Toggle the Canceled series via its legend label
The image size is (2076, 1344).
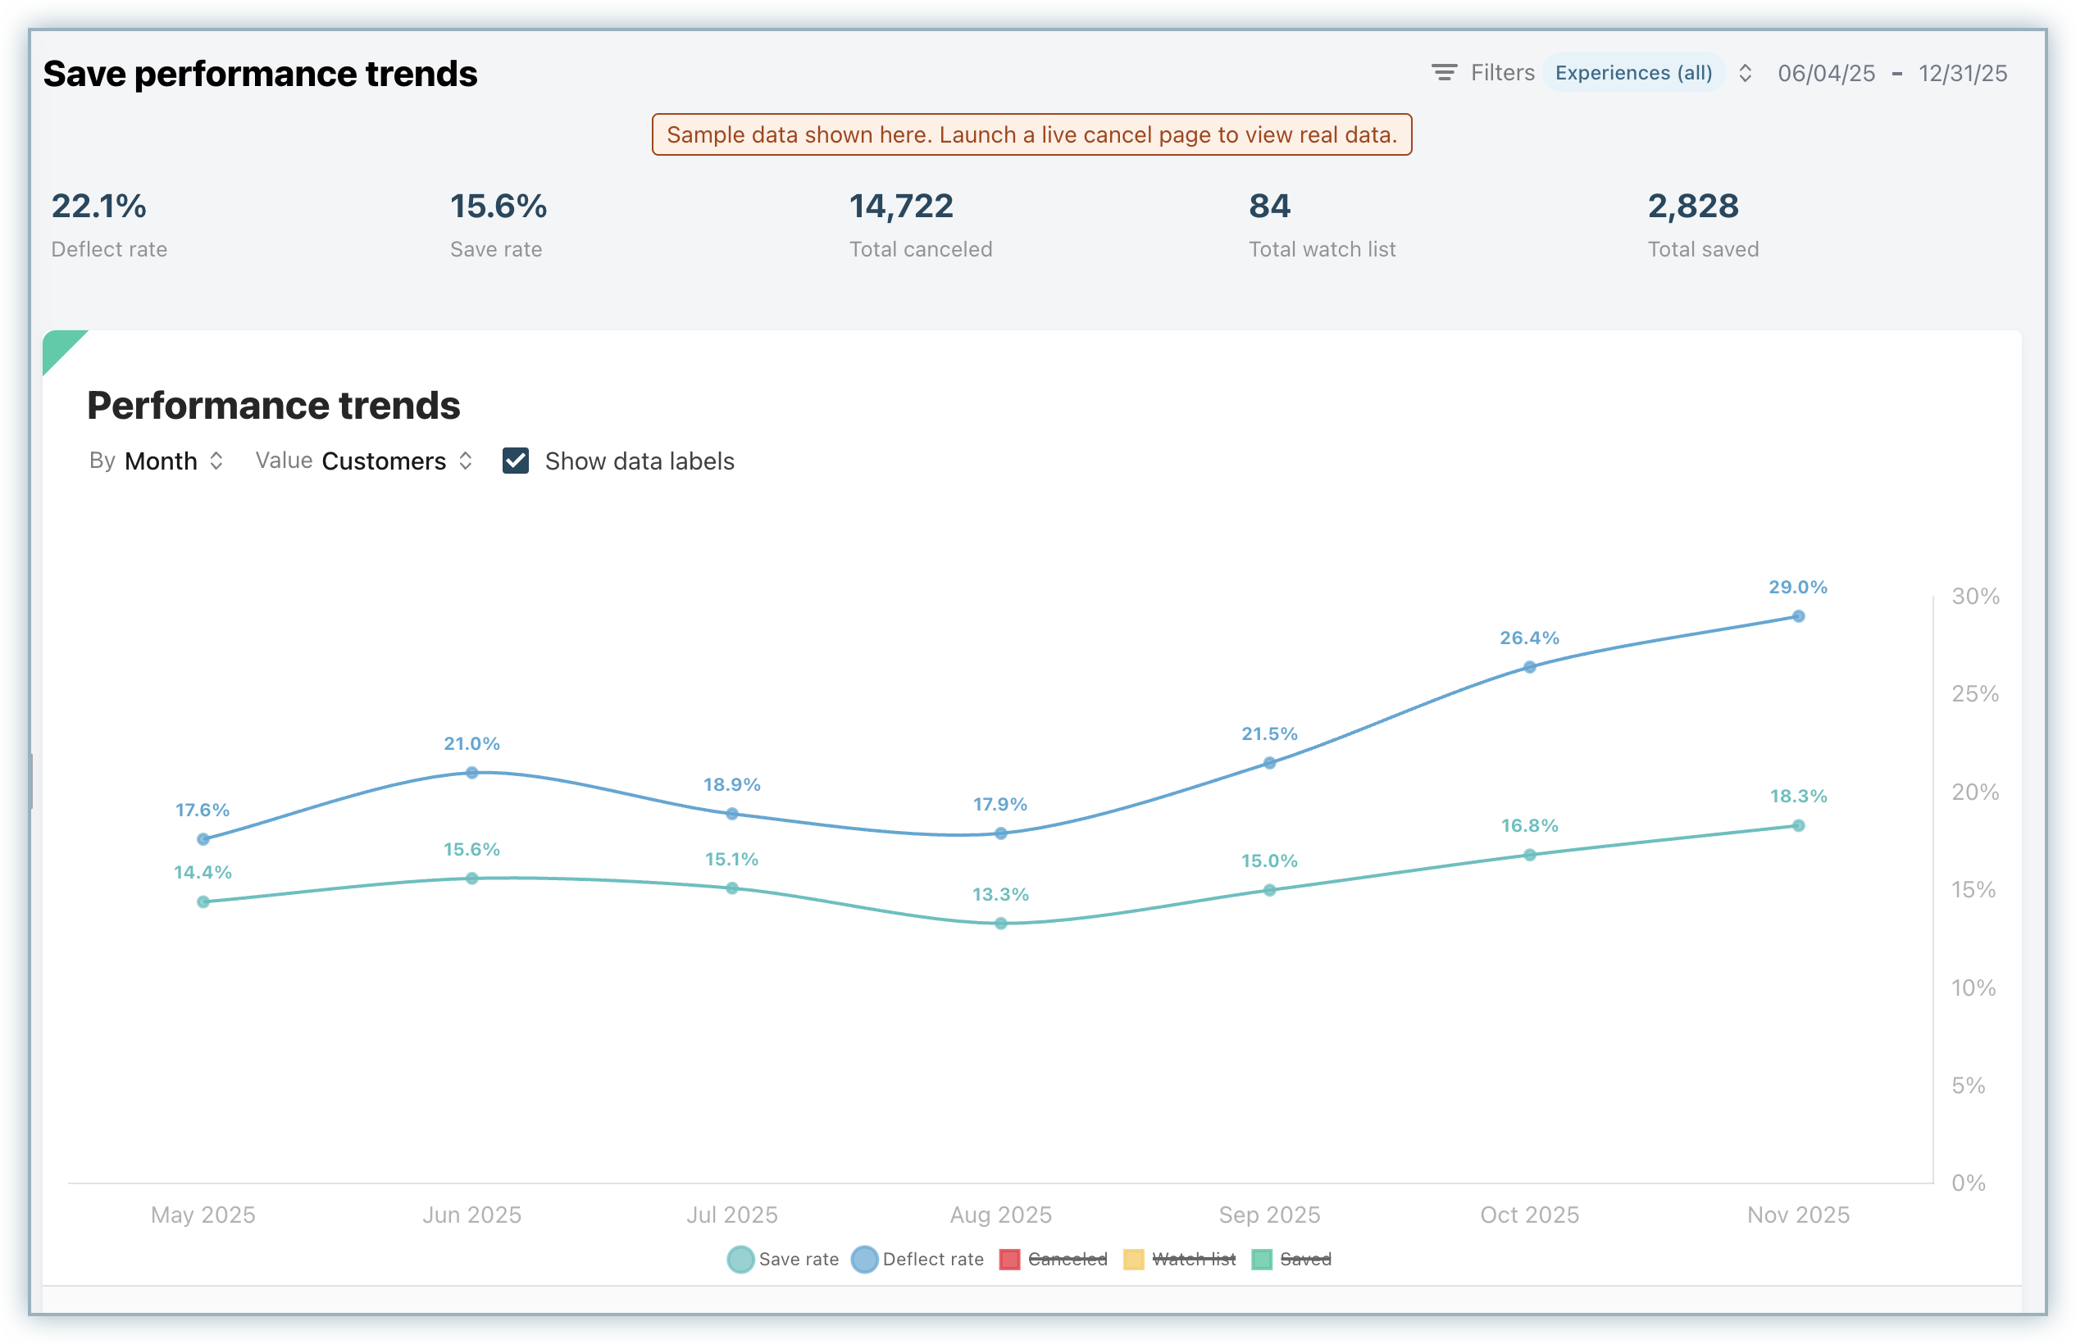1068,1260
